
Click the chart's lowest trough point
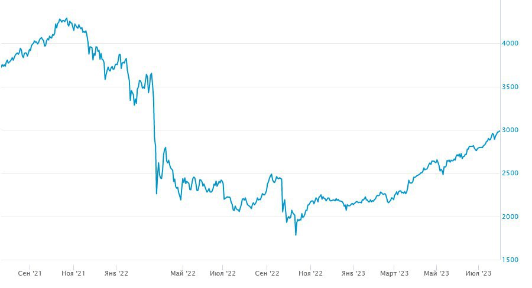[x=296, y=235]
